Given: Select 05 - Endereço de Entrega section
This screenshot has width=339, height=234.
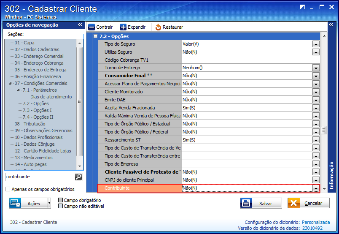Looking at the screenshot, I should [x=40, y=70].
